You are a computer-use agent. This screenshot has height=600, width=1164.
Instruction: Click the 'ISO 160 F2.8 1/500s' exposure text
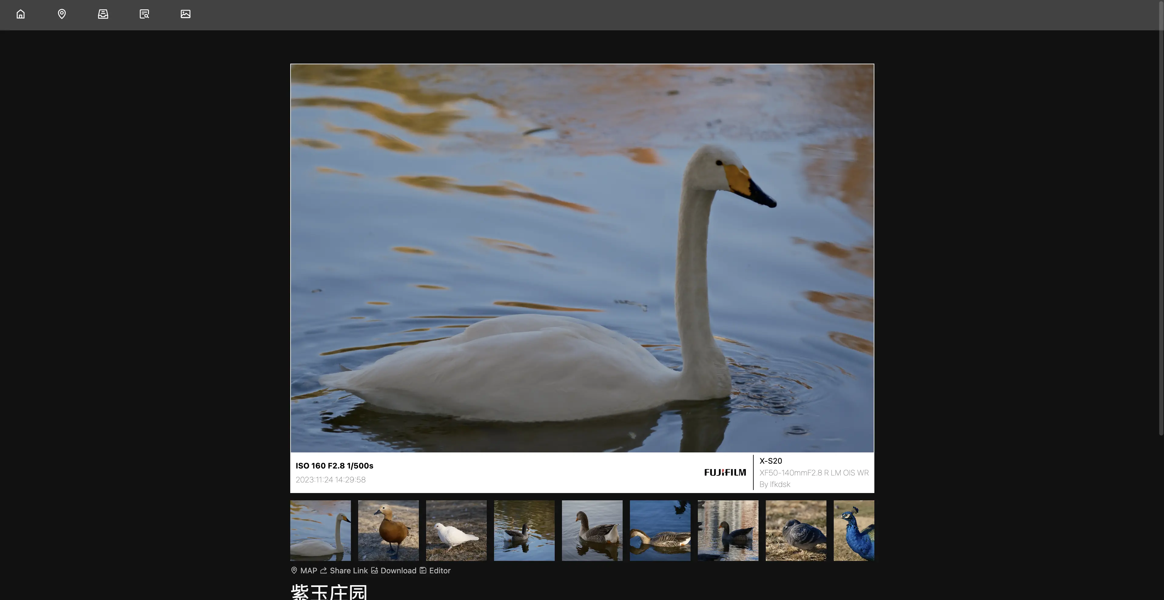coord(335,465)
